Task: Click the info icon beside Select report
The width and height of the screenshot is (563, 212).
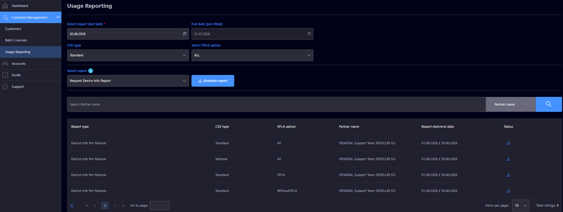Action: 91,71
